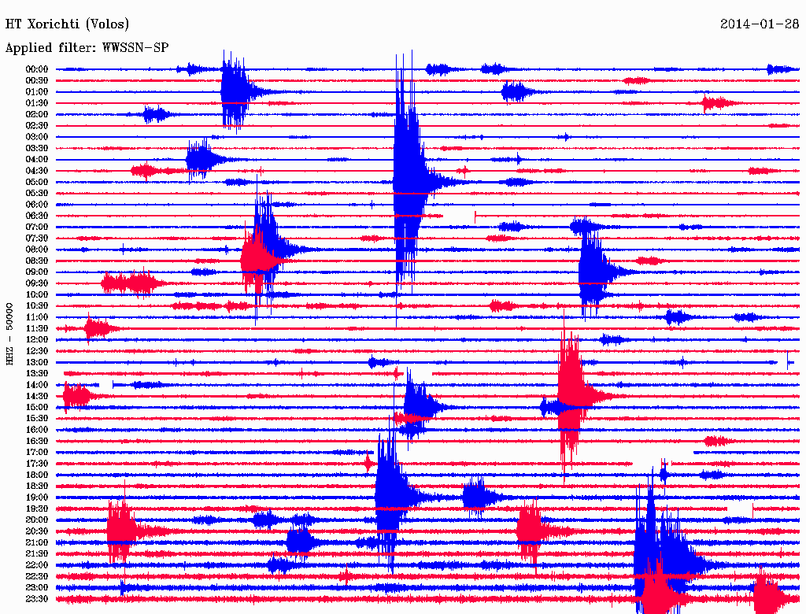The image size is (806, 614).
Task: Select the 15:30 time label
Action: [37, 419]
